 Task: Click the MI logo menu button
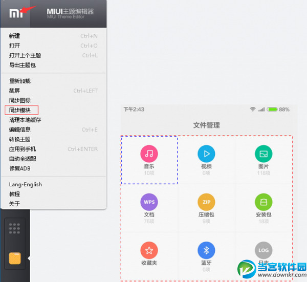pyautogui.click(x=16, y=13)
